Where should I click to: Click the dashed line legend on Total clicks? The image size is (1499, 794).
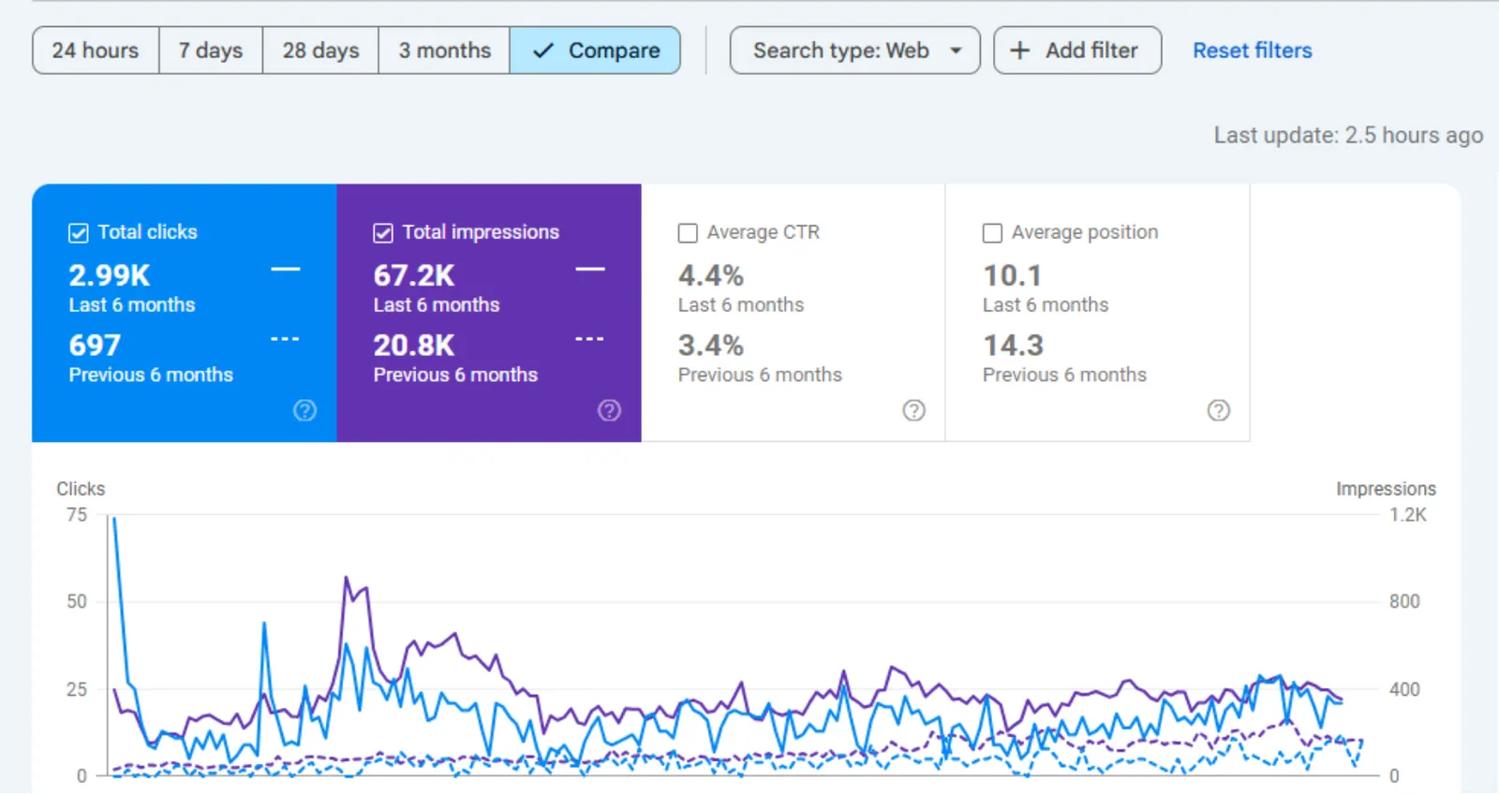(x=286, y=339)
